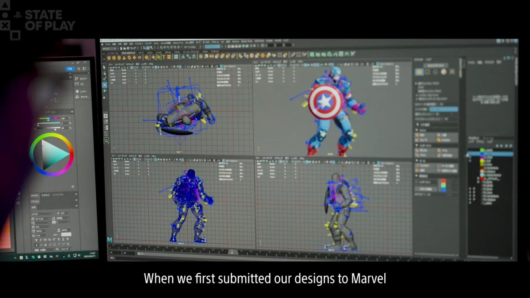Create a polygon cube from the shelf
530x298 pixels.
[x=114, y=57]
